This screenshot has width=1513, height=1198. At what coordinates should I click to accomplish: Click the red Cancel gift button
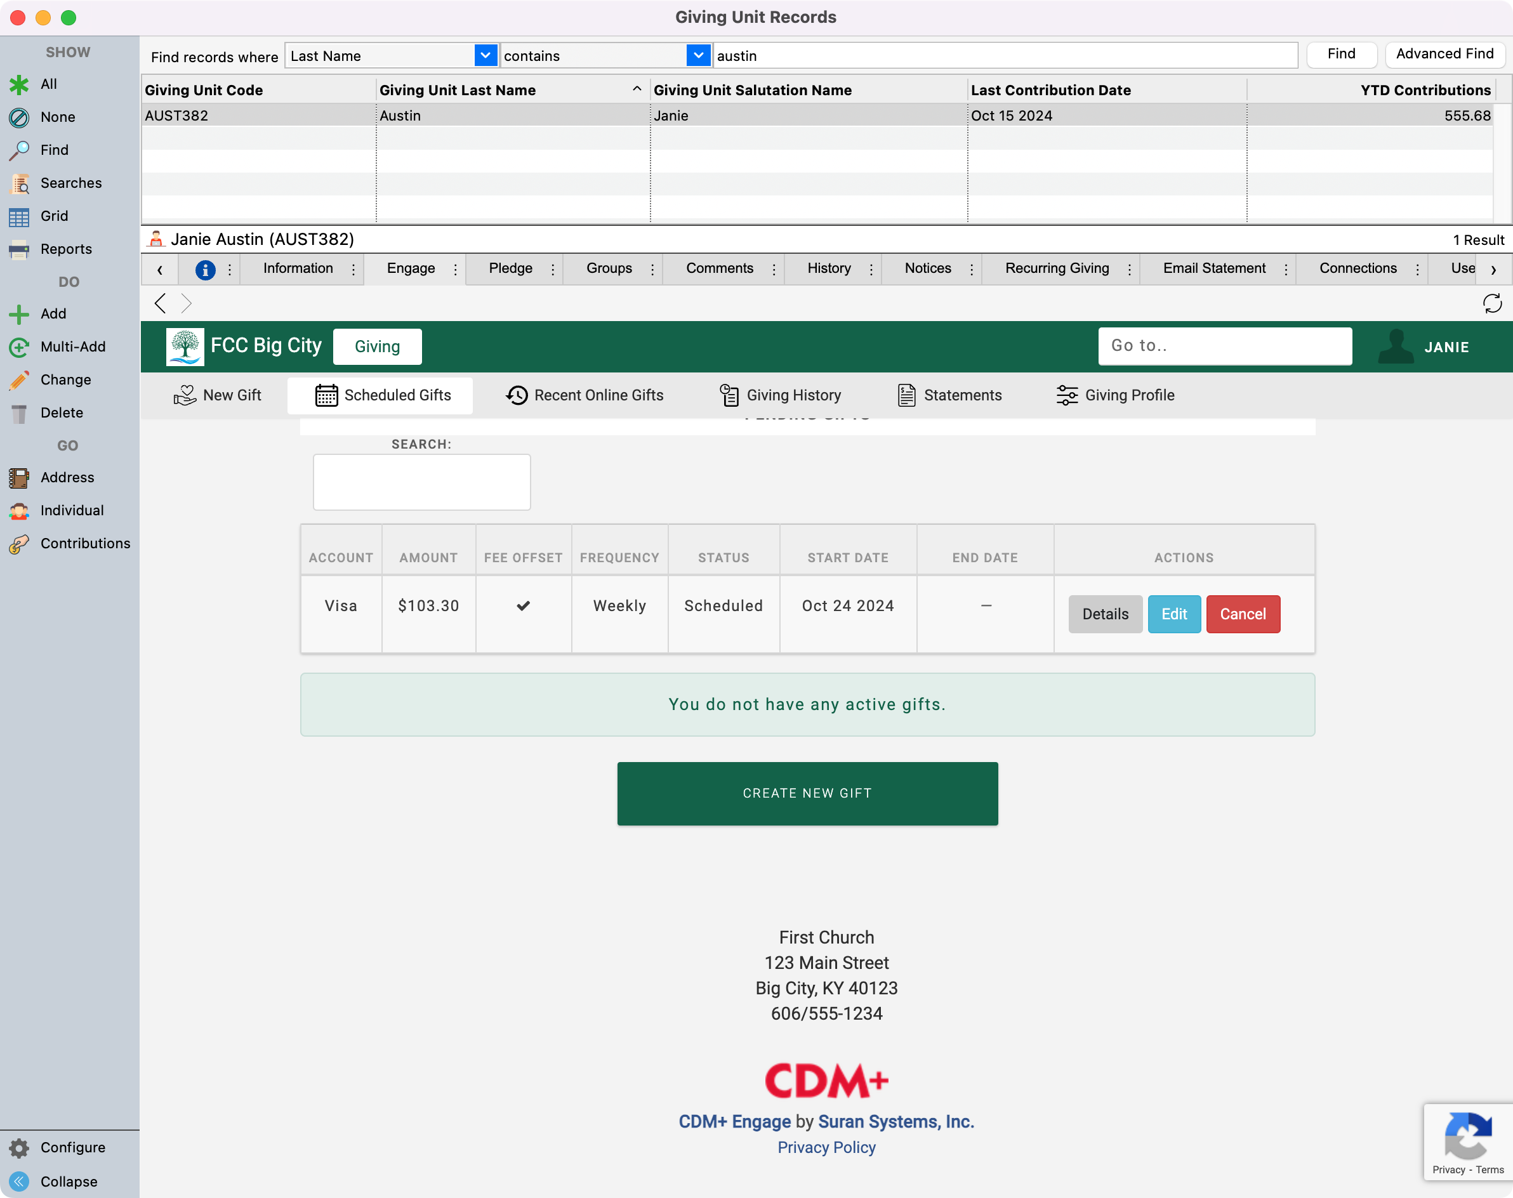click(x=1242, y=614)
